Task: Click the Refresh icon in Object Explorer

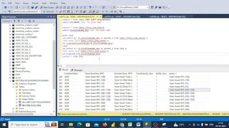Action: point(30,21)
